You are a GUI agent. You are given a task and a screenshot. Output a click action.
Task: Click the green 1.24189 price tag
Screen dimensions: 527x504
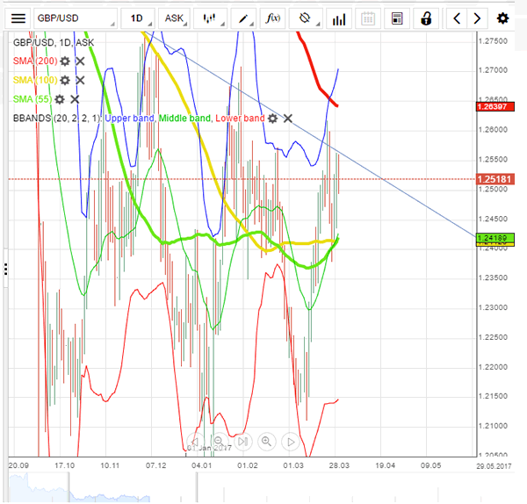(x=495, y=238)
